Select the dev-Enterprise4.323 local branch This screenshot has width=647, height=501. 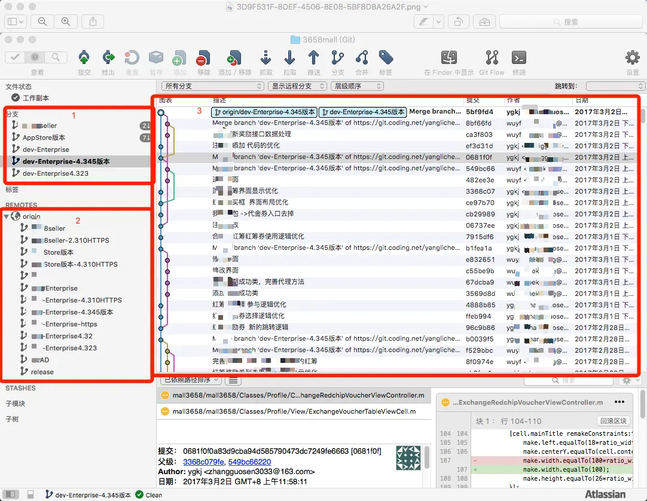(55, 173)
